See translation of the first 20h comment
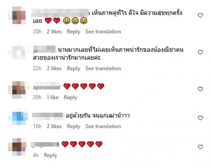This screenshot has height=168, width=211. [x=103, y=32]
